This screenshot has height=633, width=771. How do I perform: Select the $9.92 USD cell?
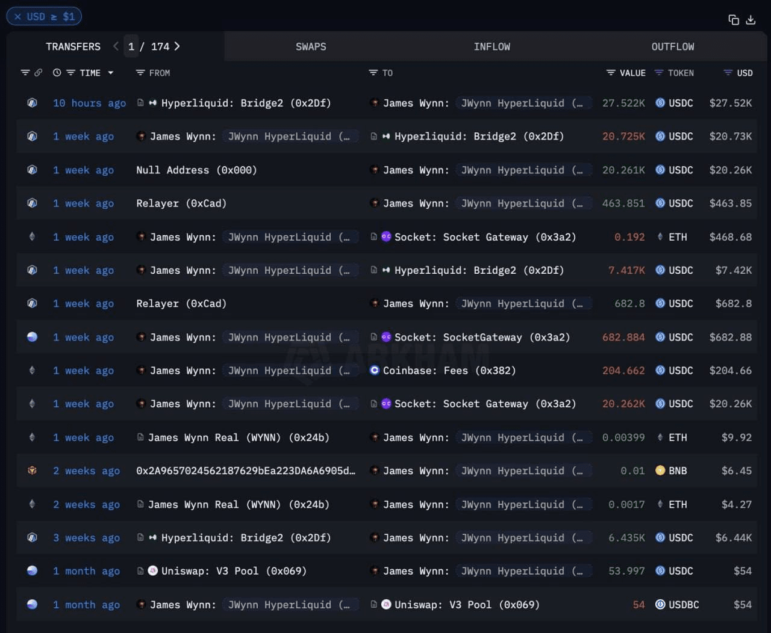pos(737,437)
